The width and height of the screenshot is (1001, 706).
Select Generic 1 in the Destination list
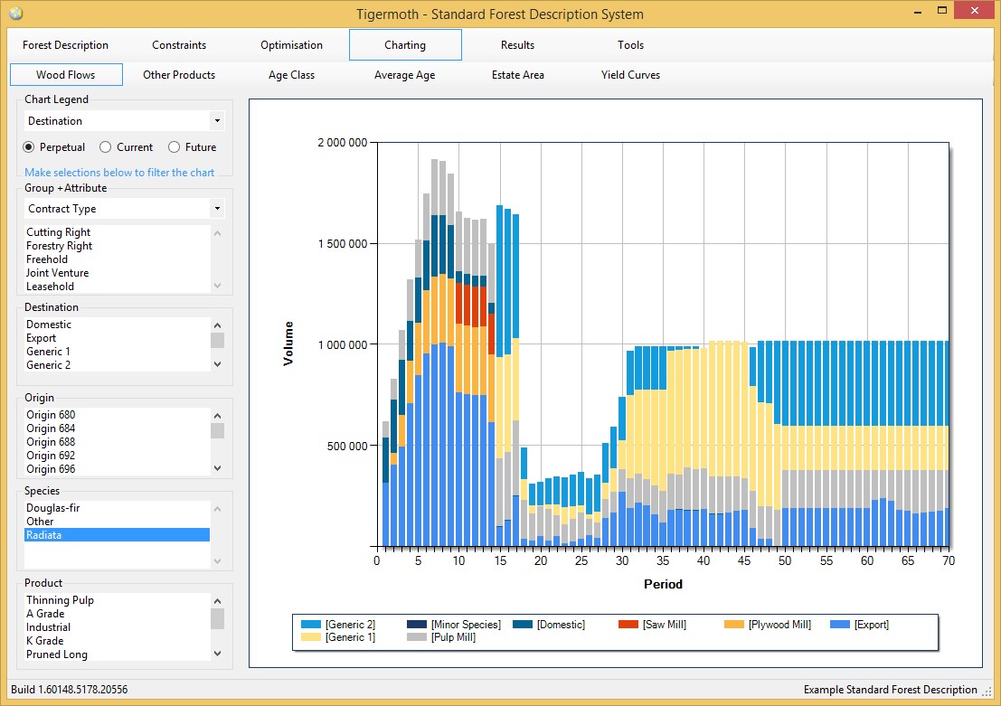(x=118, y=351)
